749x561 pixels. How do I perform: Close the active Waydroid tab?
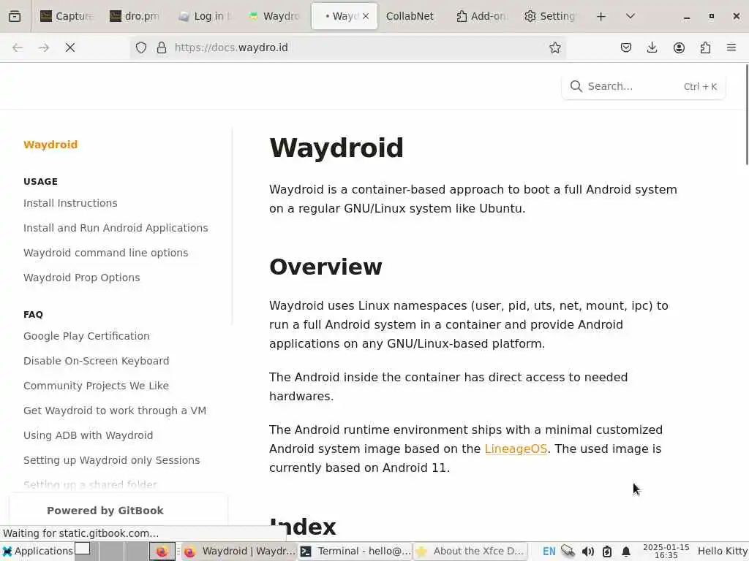point(366,16)
